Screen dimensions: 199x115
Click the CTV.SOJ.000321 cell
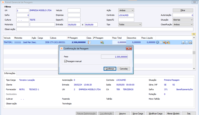(58, 42)
